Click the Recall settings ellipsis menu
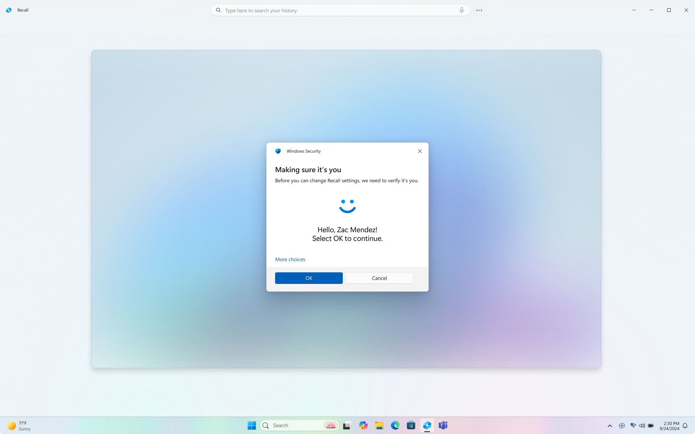 pos(634,10)
